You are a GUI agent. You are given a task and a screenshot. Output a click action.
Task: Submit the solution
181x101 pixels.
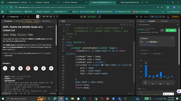(92, 17)
